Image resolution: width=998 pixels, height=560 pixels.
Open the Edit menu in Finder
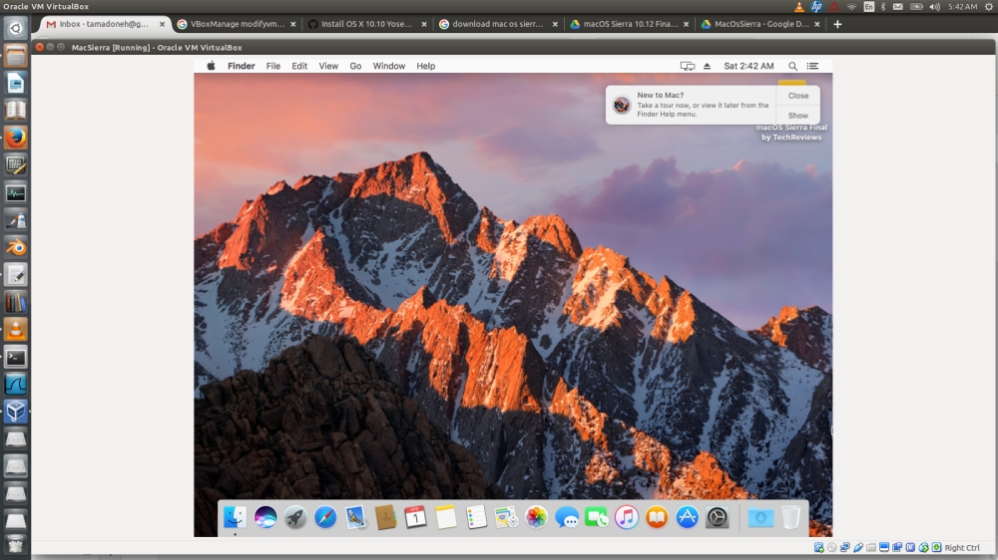pos(299,66)
